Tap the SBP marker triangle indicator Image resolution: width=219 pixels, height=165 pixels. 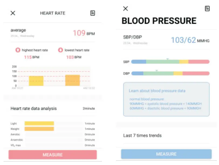167,59
